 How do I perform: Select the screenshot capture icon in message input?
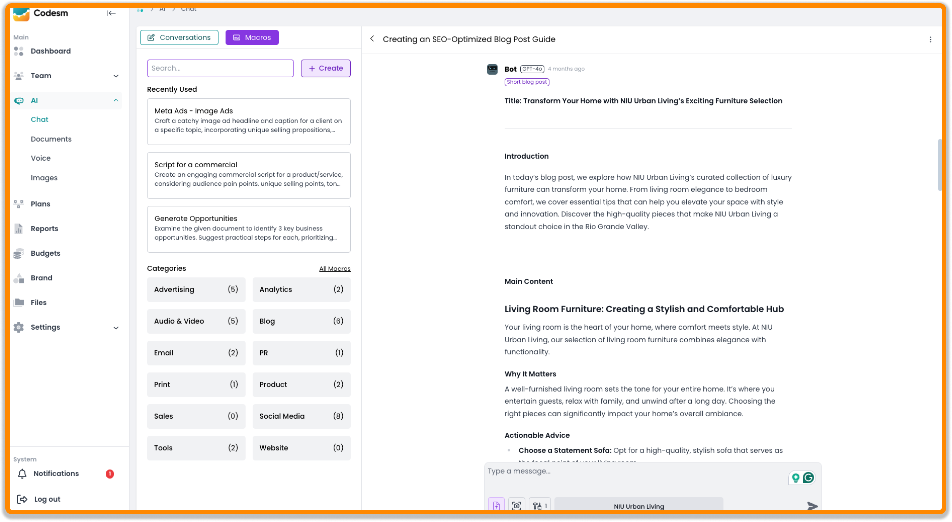517,505
